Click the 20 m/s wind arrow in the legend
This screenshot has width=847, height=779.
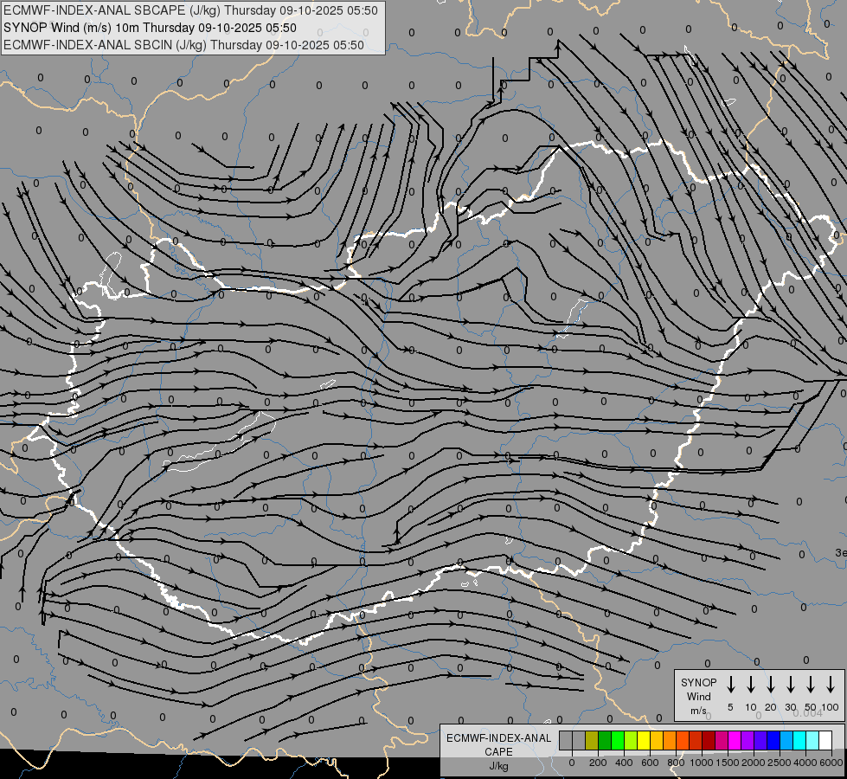click(x=771, y=685)
